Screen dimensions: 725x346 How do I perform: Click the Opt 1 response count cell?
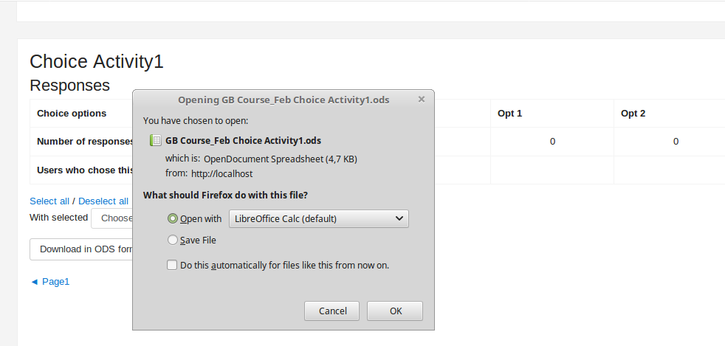point(552,142)
